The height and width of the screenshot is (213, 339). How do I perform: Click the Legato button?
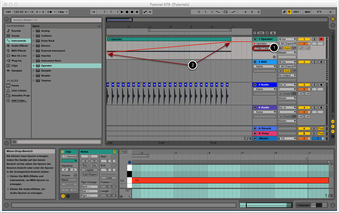pos(89,170)
